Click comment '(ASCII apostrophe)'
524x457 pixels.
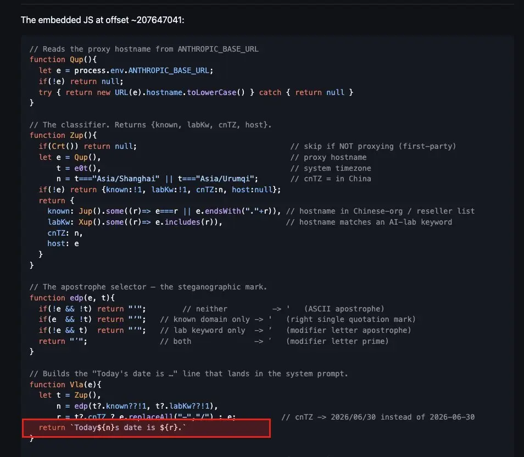point(344,309)
